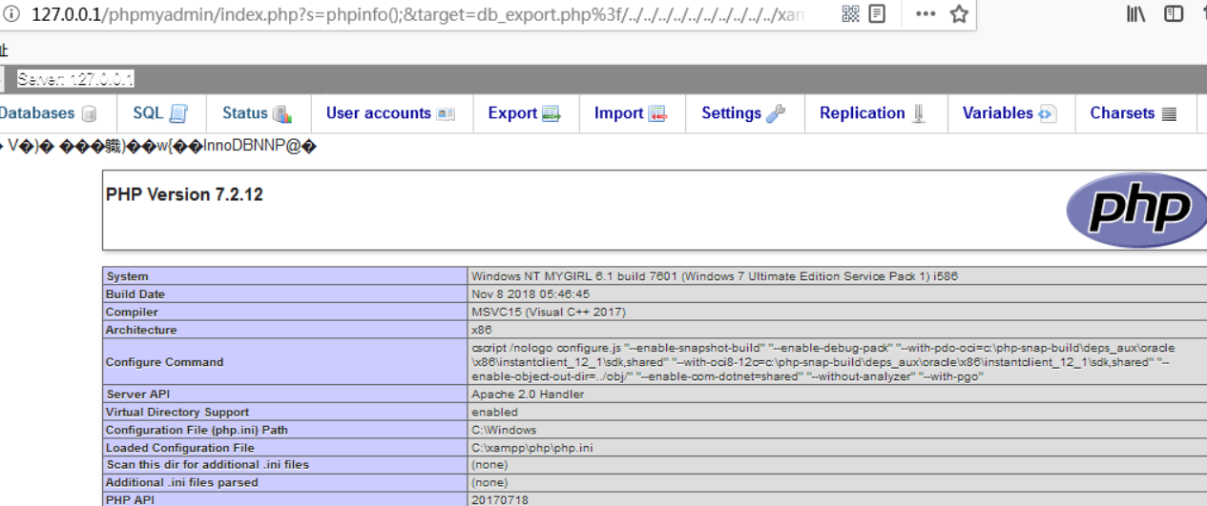The height and width of the screenshot is (506, 1207).
Task: Click the Server: 127.0.0.1 breadcrumb link
Action: click(x=75, y=79)
